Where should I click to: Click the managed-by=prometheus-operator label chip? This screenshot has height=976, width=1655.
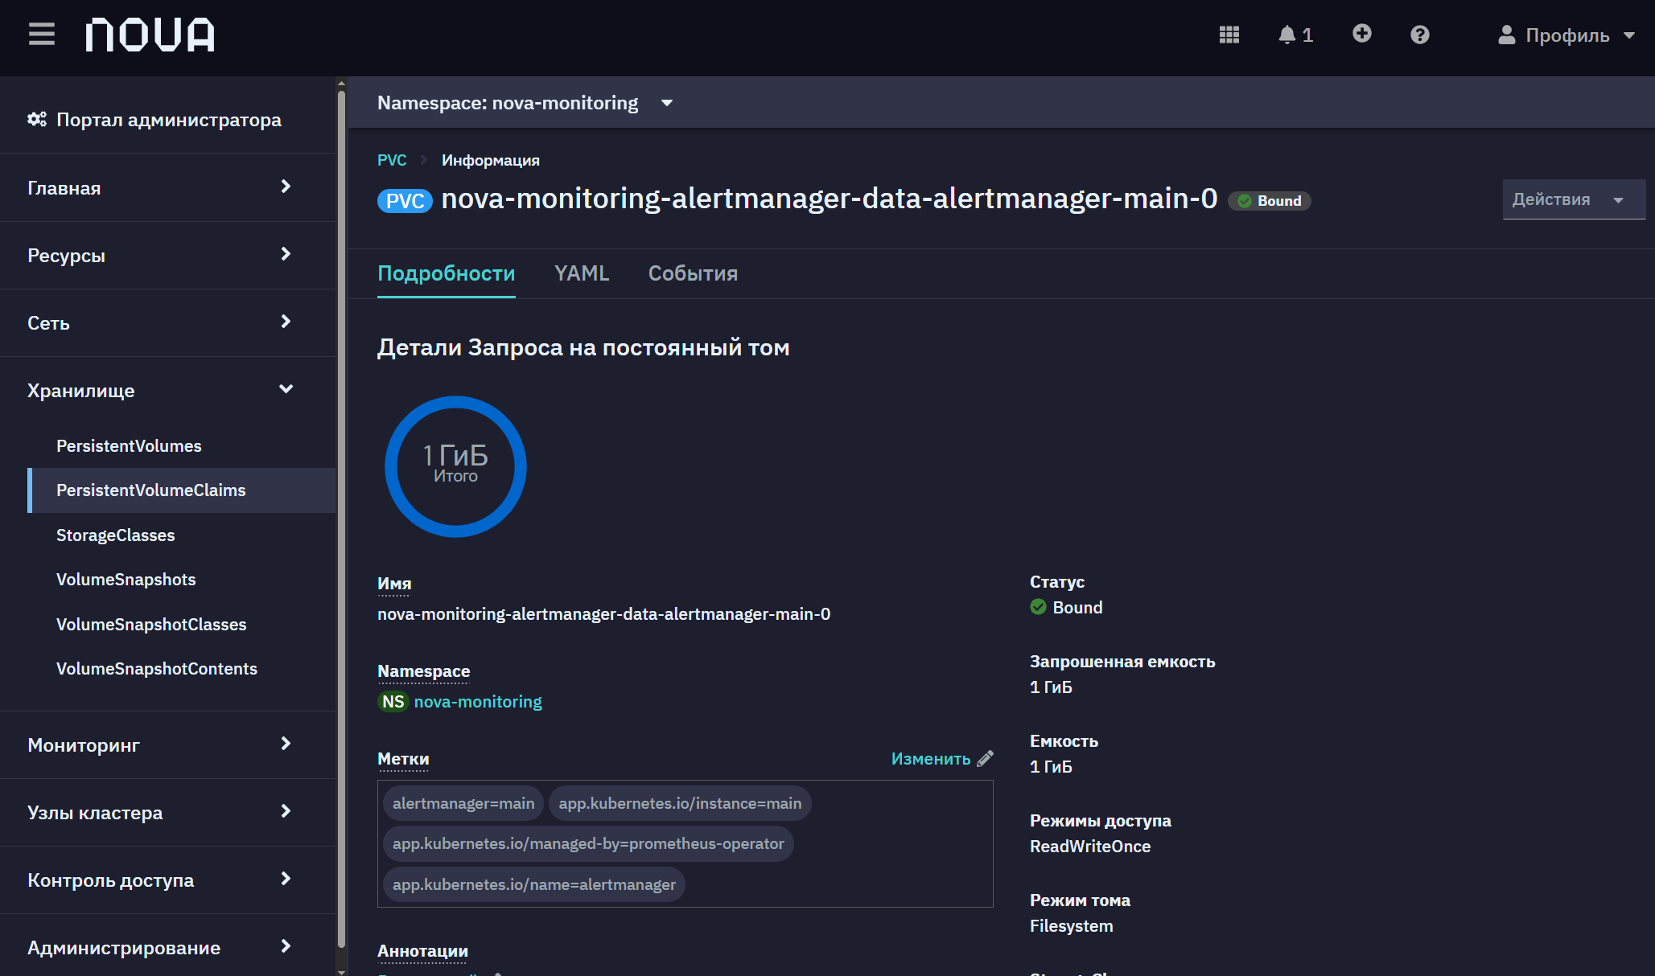tap(588, 843)
